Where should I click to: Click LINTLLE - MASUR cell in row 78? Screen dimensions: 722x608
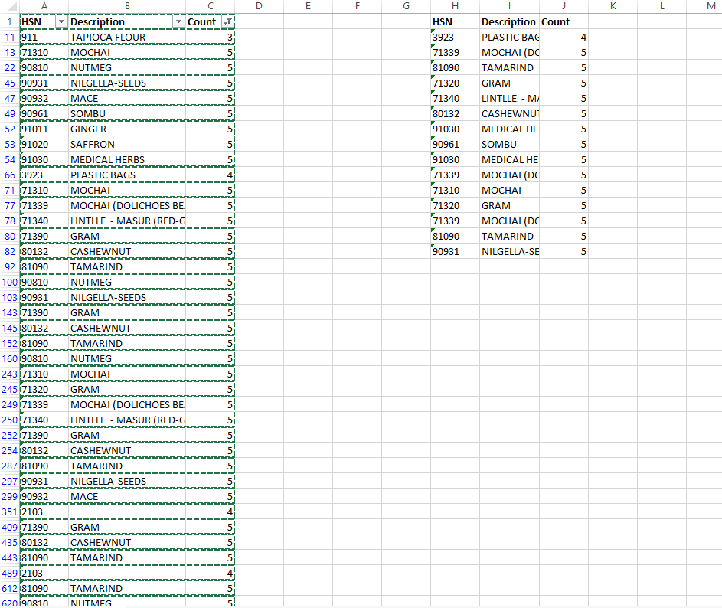[x=127, y=221]
